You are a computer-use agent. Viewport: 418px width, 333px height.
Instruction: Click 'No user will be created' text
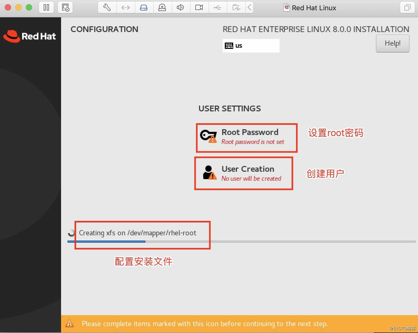coord(251,179)
